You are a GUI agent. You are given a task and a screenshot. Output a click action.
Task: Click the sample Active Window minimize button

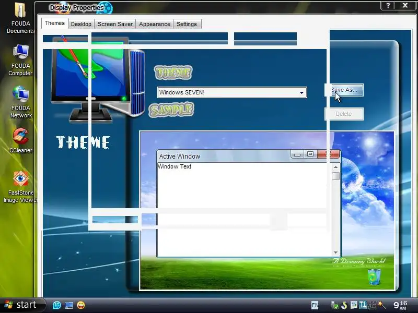[x=297, y=154]
